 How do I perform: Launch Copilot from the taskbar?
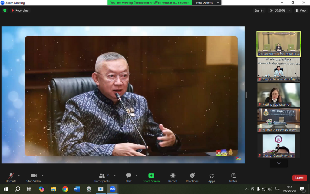(41, 189)
